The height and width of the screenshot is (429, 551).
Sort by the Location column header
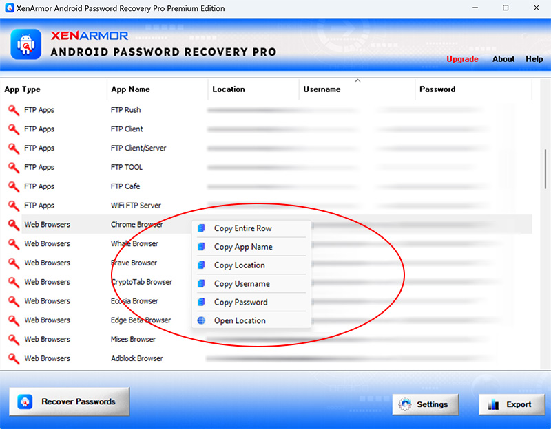click(x=253, y=89)
